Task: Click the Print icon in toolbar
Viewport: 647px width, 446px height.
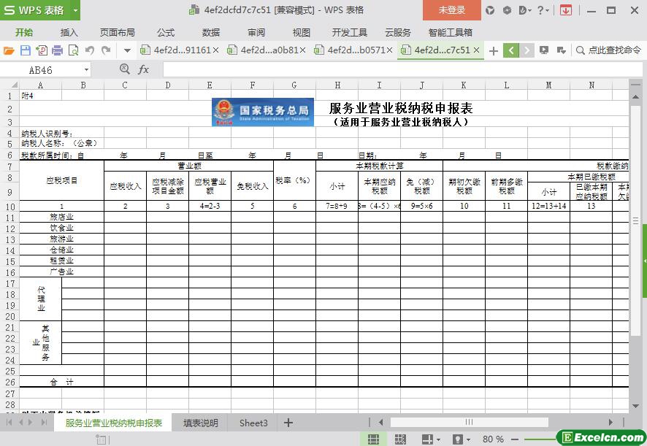Action: pyautogui.click(x=57, y=50)
